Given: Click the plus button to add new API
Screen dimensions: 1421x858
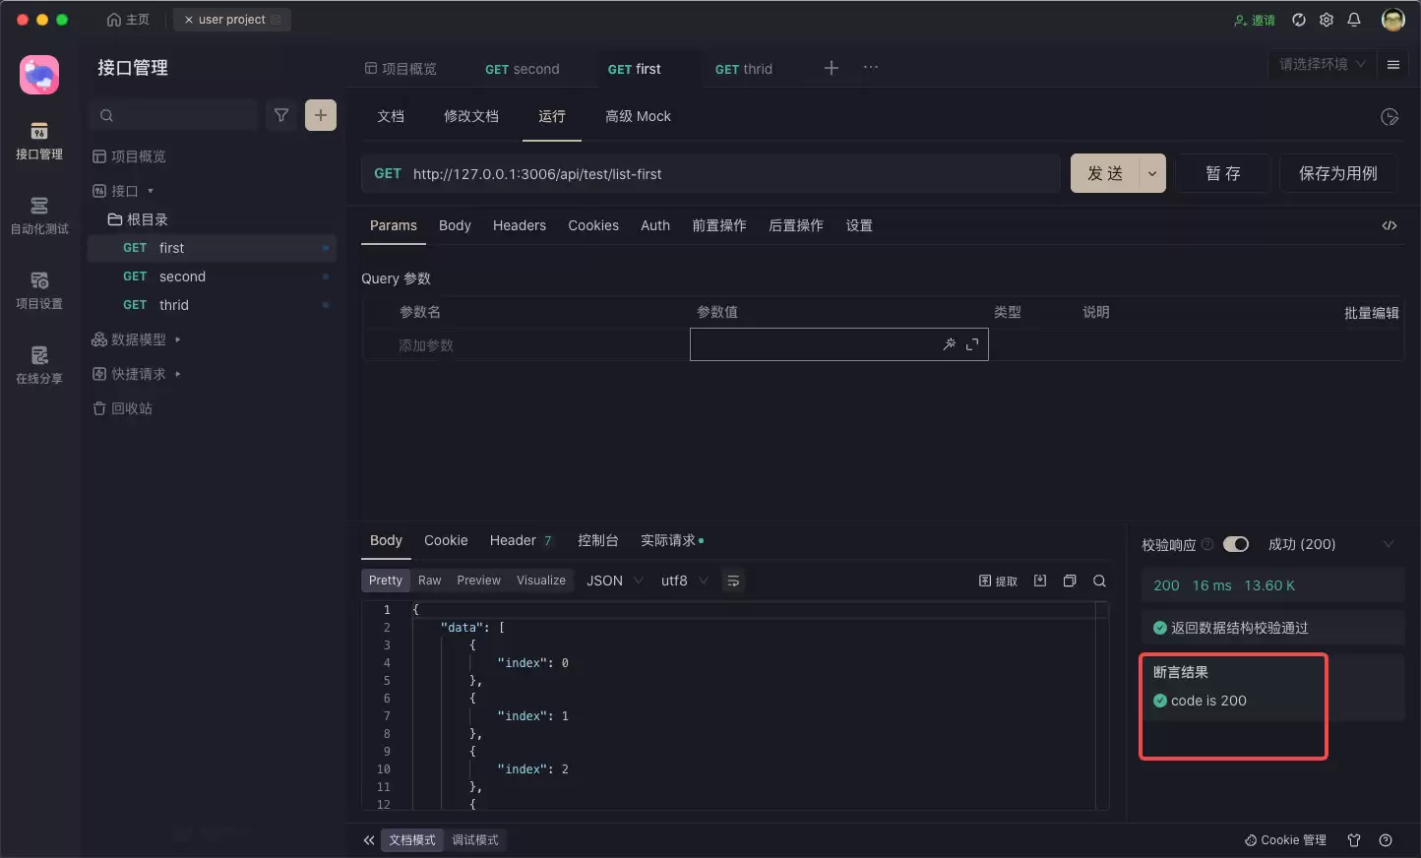Looking at the screenshot, I should pyautogui.click(x=321, y=115).
